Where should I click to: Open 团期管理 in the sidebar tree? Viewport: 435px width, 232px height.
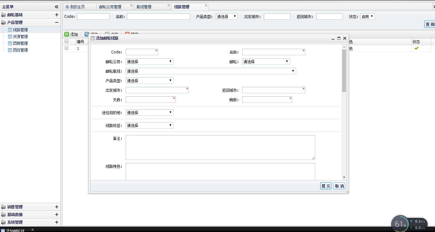pyautogui.click(x=20, y=43)
